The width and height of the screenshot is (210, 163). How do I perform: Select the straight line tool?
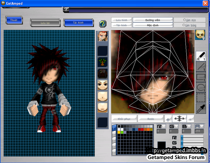tap(201, 67)
